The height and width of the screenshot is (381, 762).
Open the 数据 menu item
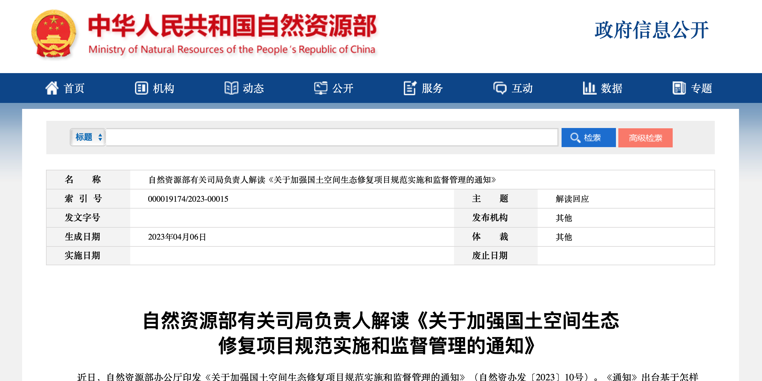tap(611, 88)
